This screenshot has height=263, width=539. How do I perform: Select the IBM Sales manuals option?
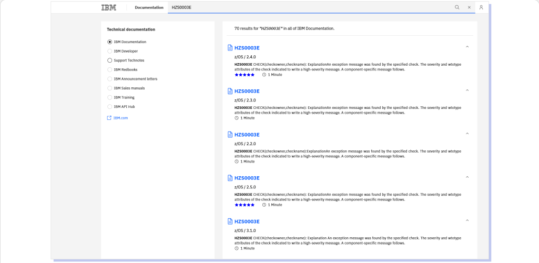110,88
